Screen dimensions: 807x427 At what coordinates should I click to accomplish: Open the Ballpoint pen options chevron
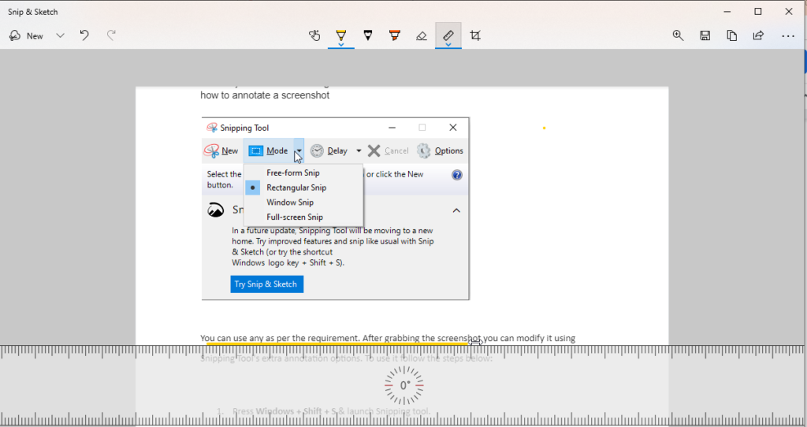point(341,45)
